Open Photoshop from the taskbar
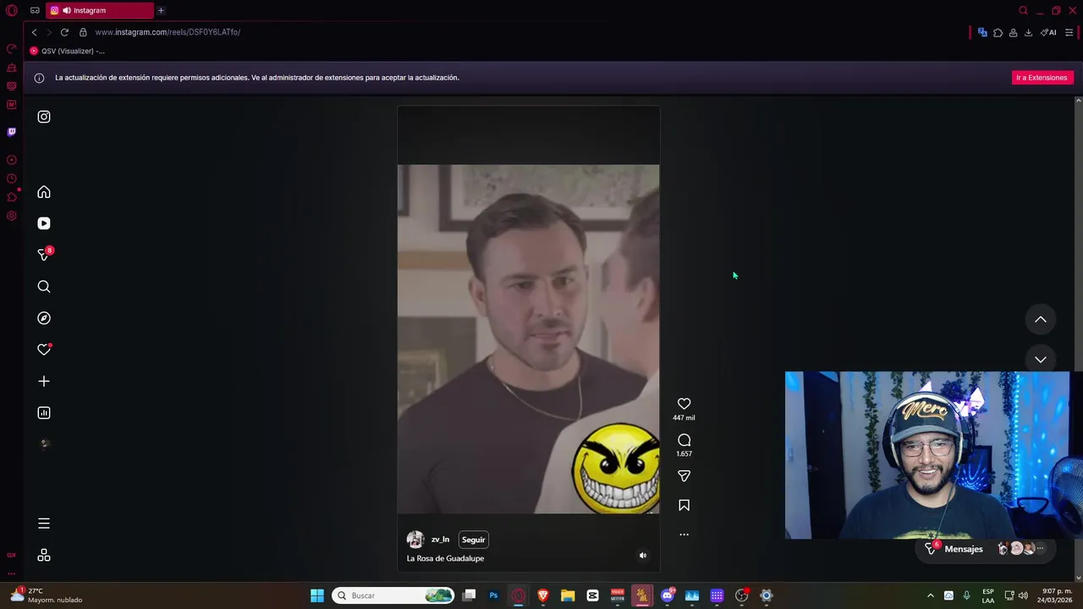 (x=493, y=595)
